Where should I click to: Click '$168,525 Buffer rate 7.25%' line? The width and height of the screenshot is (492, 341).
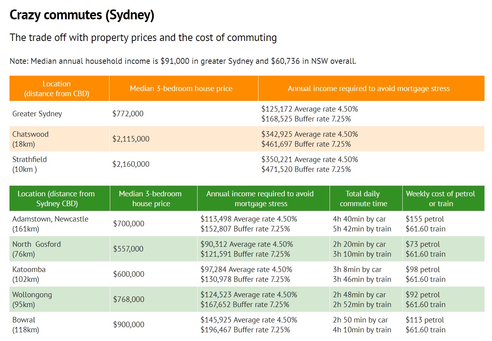pyautogui.click(x=306, y=119)
